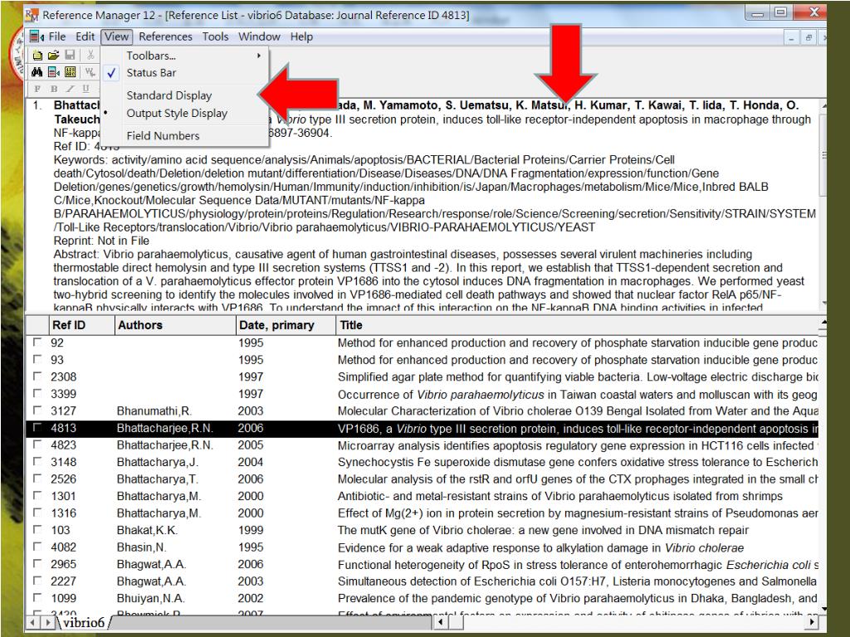Click the spell check icon

[90, 72]
